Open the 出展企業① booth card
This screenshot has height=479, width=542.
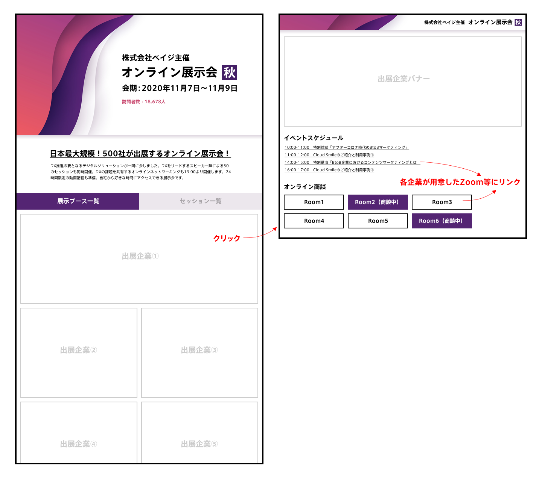point(139,259)
